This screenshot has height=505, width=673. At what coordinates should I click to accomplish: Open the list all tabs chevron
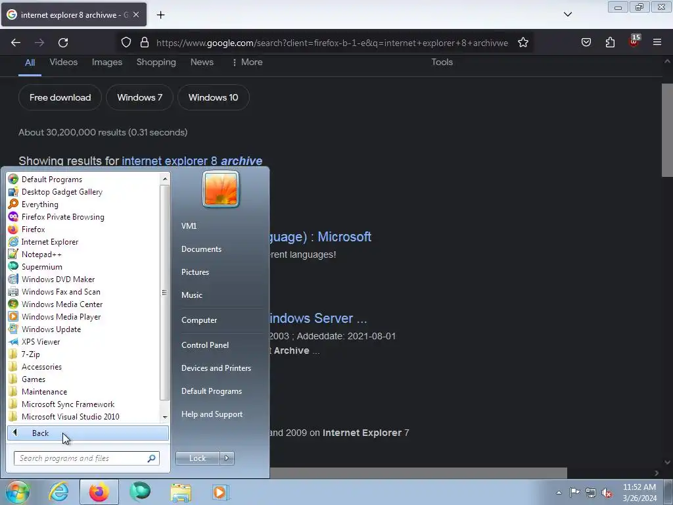pos(568,14)
